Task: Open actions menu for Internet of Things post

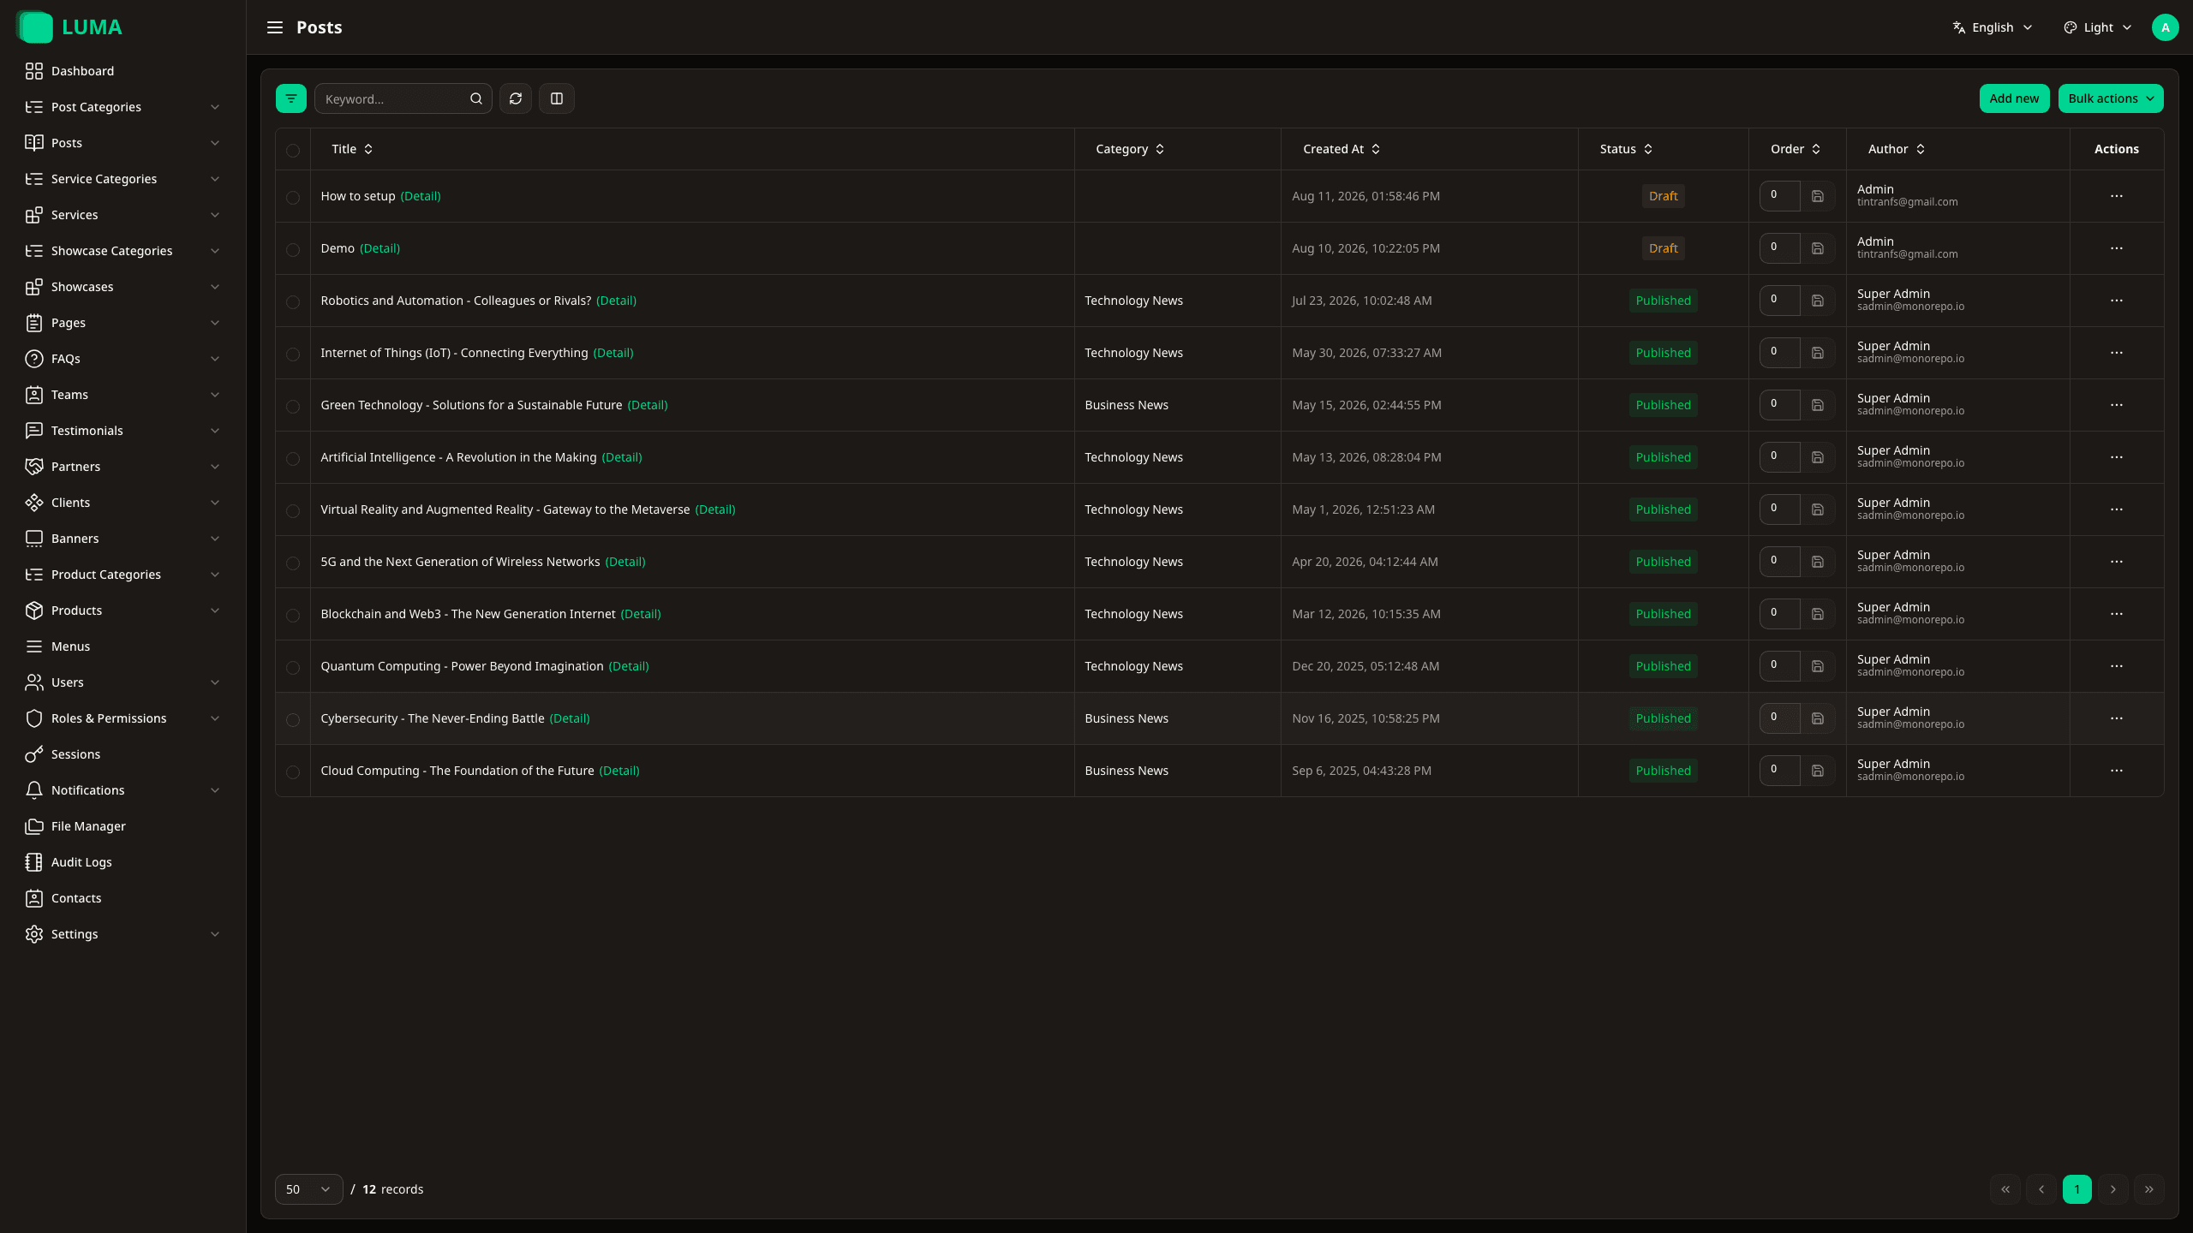Action: pyautogui.click(x=2117, y=353)
